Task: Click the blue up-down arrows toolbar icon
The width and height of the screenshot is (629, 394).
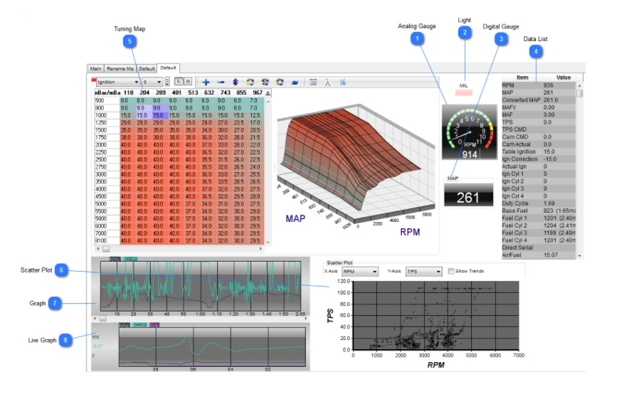Action: (x=236, y=82)
